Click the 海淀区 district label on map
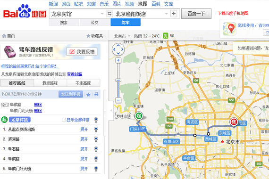 coord(193,122)
